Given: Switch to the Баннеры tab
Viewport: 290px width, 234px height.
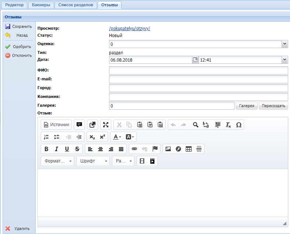Looking at the screenshot, I should click(x=41, y=5).
